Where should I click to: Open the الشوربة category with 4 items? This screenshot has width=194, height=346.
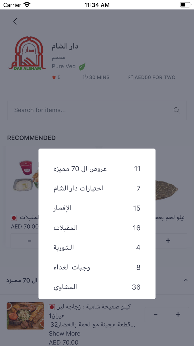tap(97, 248)
